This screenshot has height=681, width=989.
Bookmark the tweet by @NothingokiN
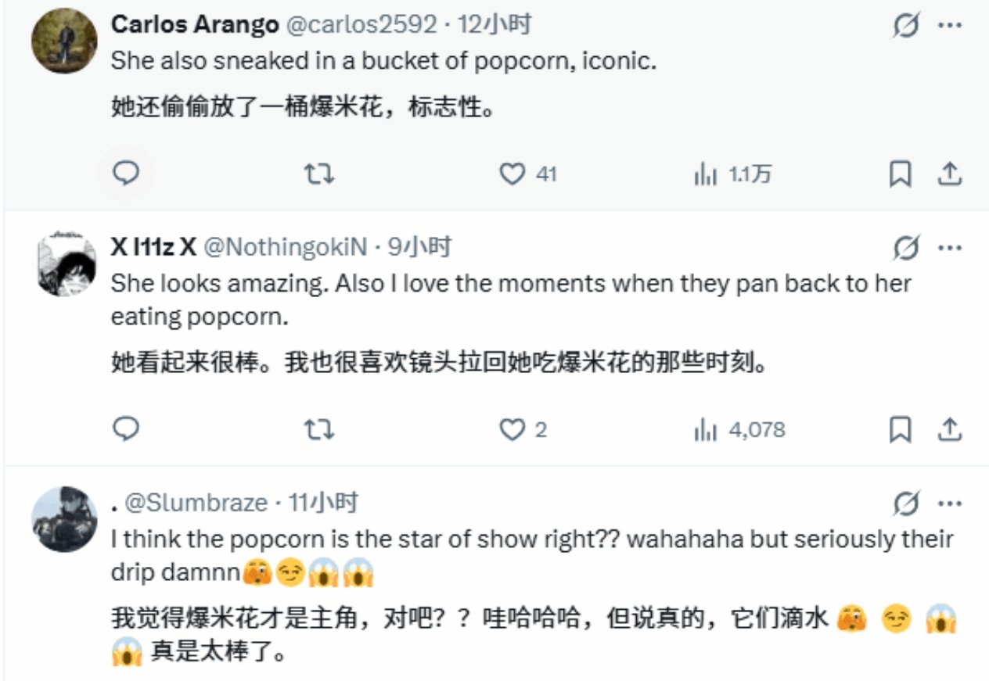900,428
